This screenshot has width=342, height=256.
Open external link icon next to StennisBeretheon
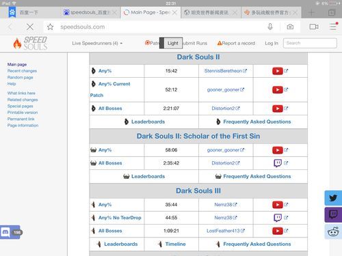(x=245, y=71)
